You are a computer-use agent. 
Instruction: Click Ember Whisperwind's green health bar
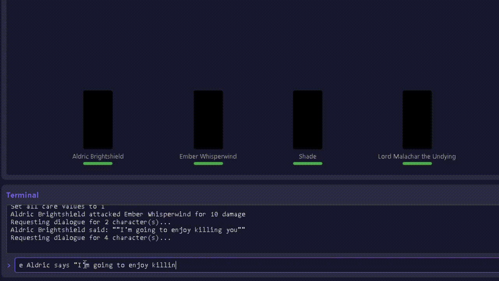coord(208,164)
